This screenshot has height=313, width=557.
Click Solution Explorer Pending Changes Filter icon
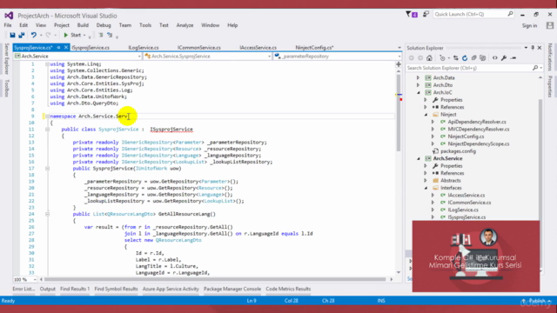(x=442, y=58)
